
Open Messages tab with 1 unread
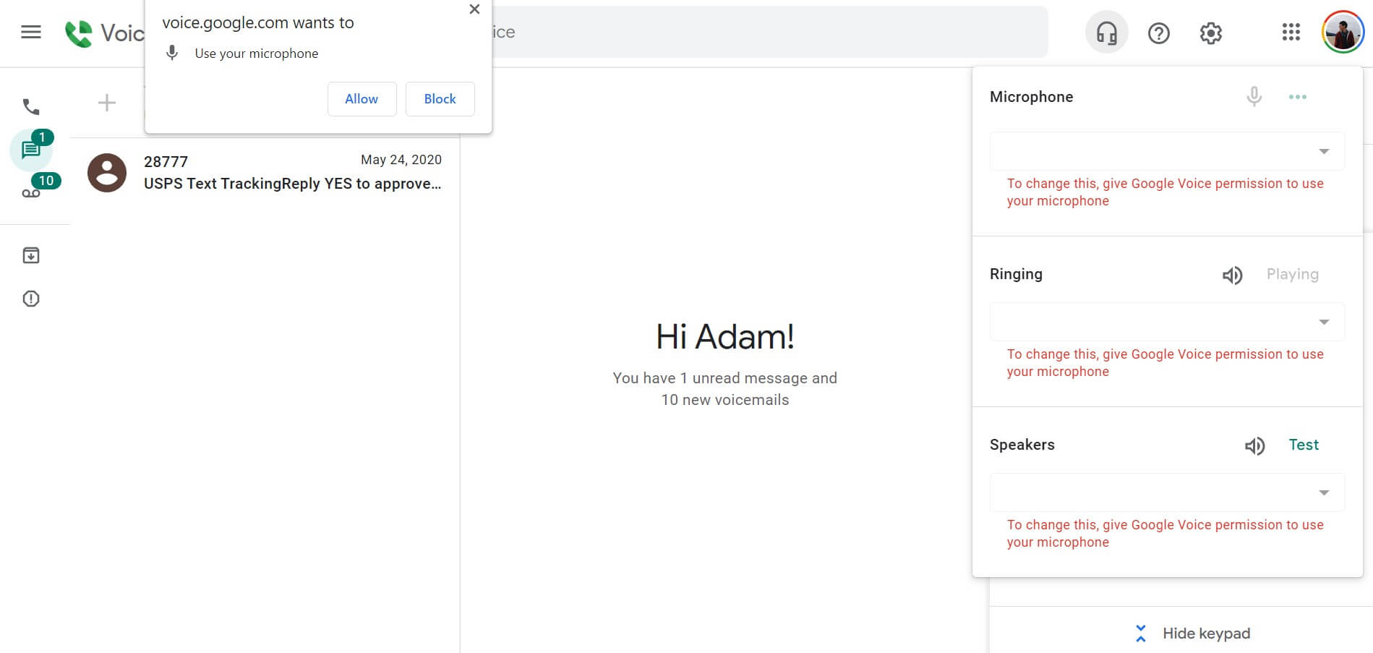(31, 150)
